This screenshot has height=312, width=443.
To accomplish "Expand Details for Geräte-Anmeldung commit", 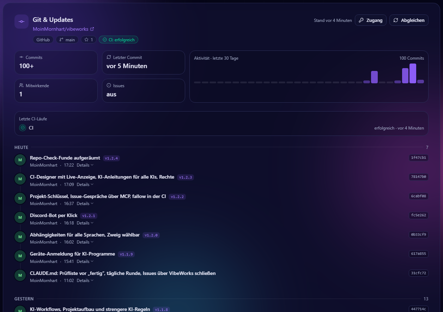I will (85, 262).
